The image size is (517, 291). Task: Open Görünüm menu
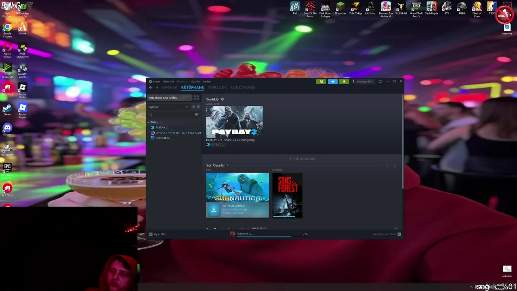point(168,82)
